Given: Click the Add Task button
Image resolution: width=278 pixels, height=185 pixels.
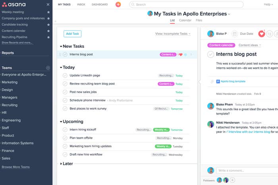Looking at the screenshot, I should point(72,34).
